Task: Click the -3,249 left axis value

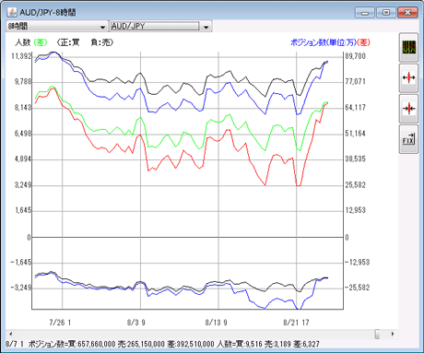Action: click(x=21, y=288)
